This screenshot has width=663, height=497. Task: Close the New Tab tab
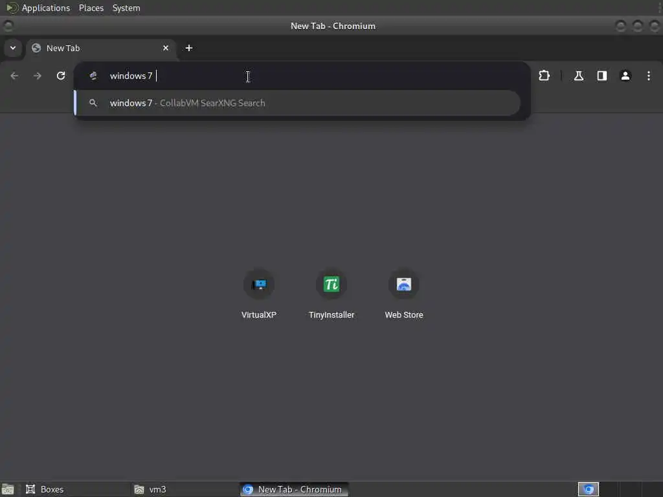point(166,48)
